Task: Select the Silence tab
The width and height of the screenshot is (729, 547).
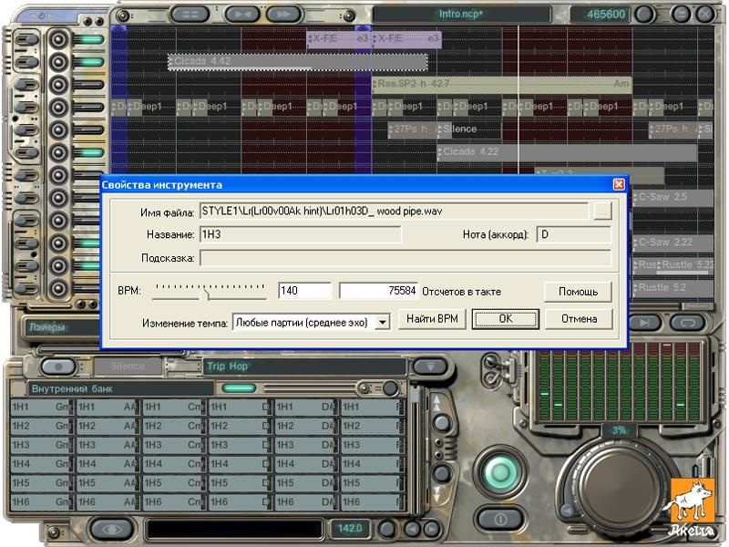Action: [128, 366]
